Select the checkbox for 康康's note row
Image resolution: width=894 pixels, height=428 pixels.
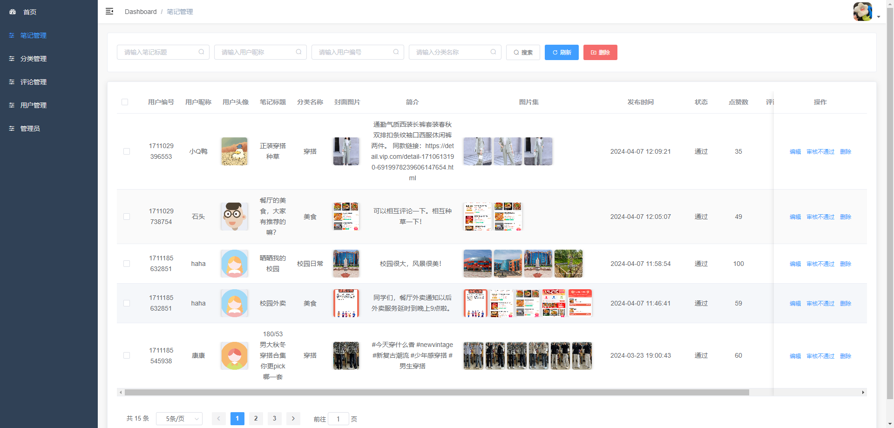(126, 355)
